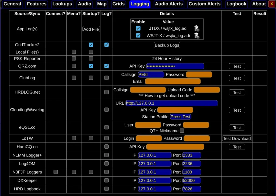Viewport: 276px width, 196px height.
Task: Click the Cloudlog URL input field
Action: tap(171, 103)
